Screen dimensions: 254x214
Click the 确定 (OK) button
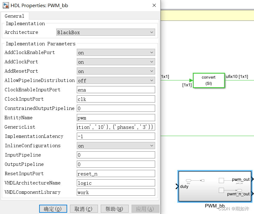point(53,209)
